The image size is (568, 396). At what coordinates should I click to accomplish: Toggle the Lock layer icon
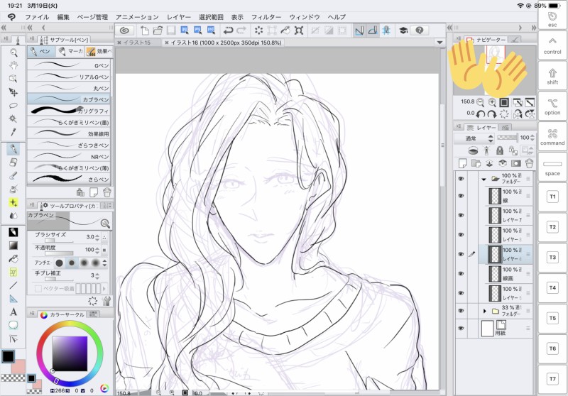pyautogui.click(x=500, y=150)
